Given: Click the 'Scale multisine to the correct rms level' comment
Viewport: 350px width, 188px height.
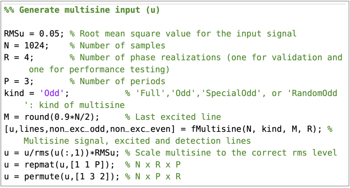Looking at the screenshot, I should pos(231,153).
